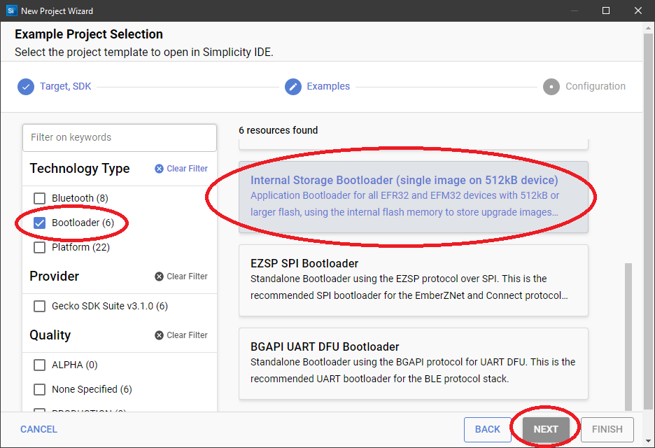
Task: Select Internal Storage Bootloader single image example
Action: 414,197
